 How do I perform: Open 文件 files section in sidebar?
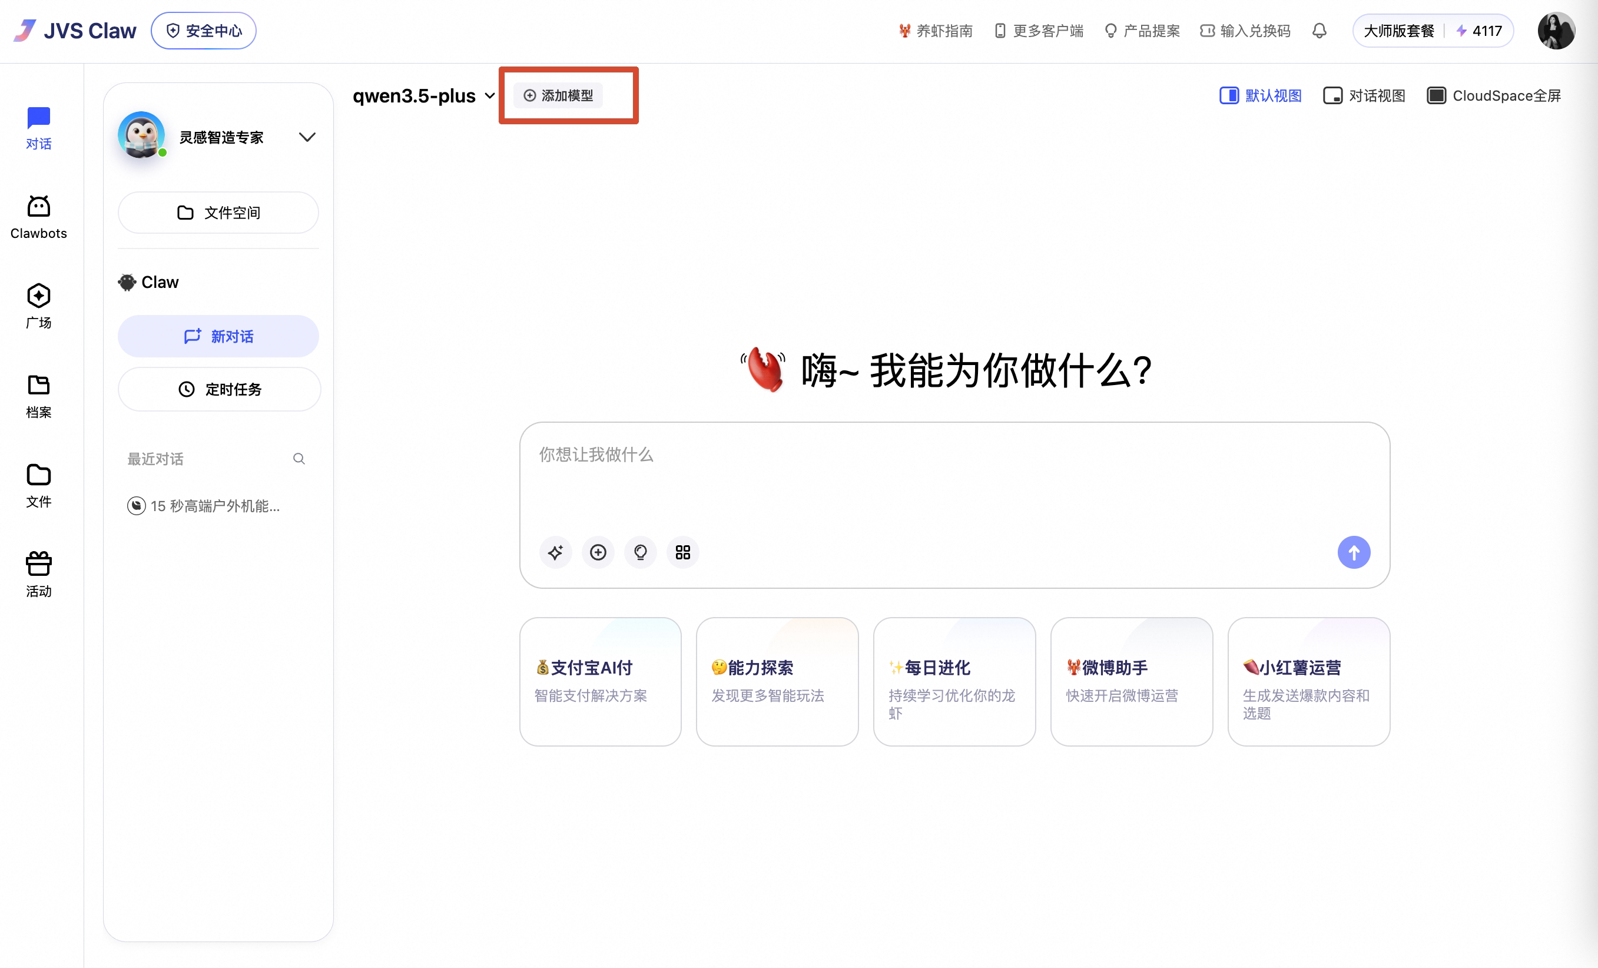[38, 486]
